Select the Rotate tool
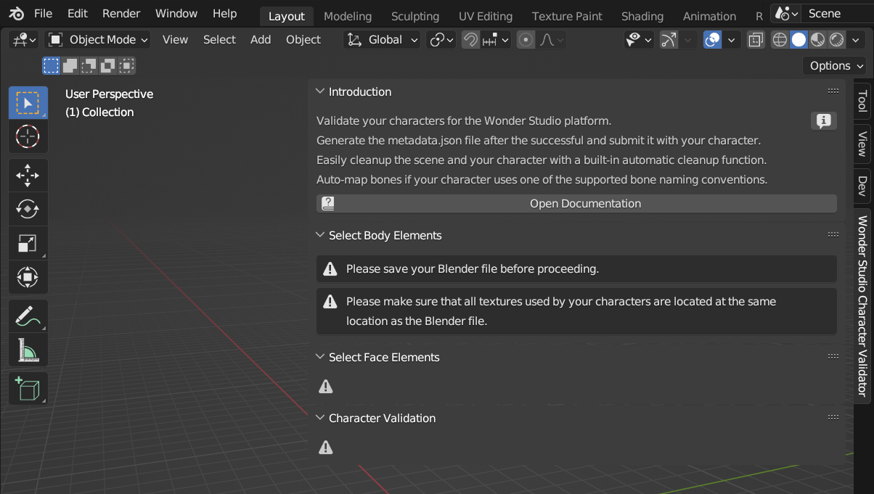The height and width of the screenshot is (494, 874). pyautogui.click(x=28, y=209)
